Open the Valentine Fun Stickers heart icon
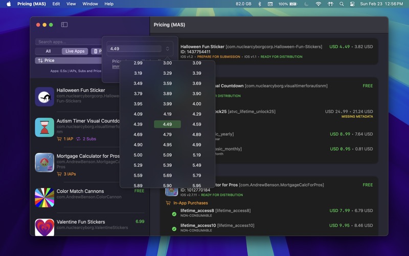 44,227
